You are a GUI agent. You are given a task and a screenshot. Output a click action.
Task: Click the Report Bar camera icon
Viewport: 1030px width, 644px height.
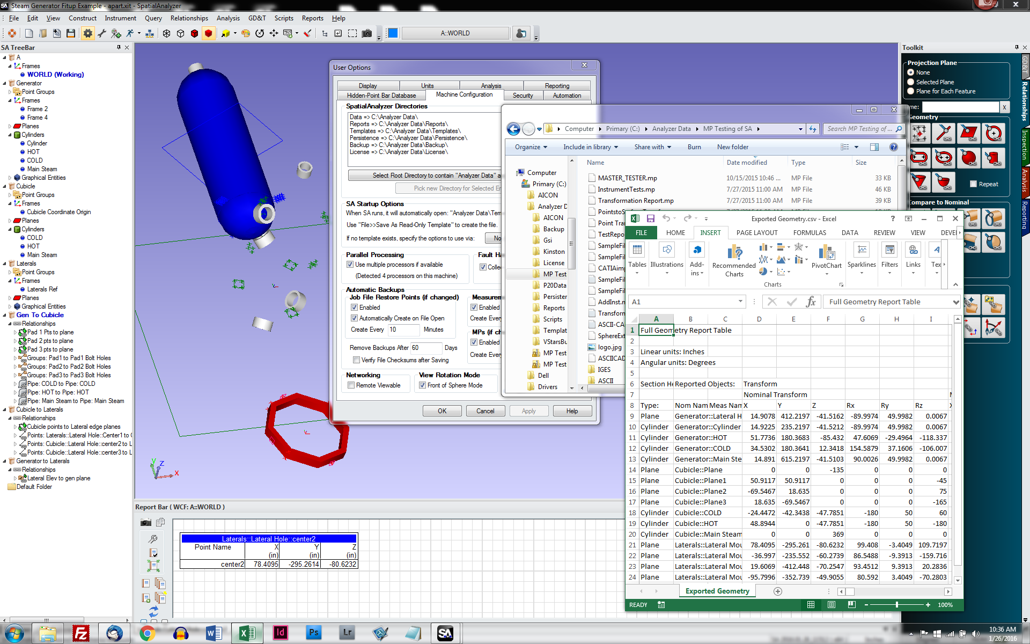coord(145,522)
